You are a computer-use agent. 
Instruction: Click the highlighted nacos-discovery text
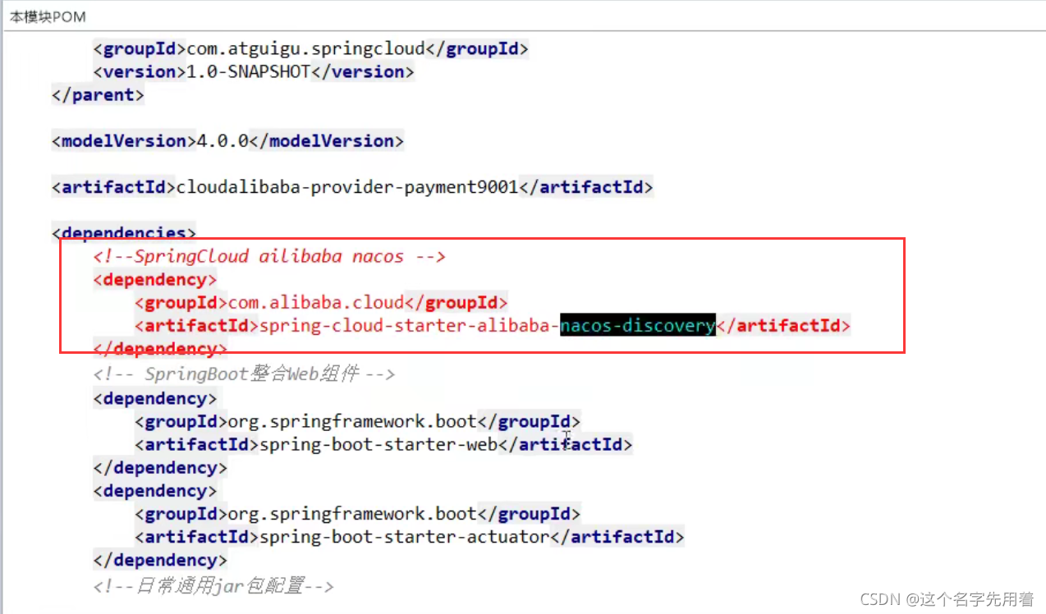tap(638, 325)
